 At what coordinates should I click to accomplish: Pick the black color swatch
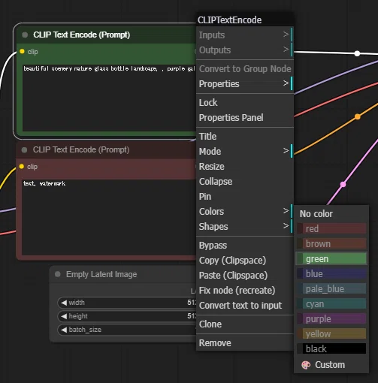click(331, 348)
